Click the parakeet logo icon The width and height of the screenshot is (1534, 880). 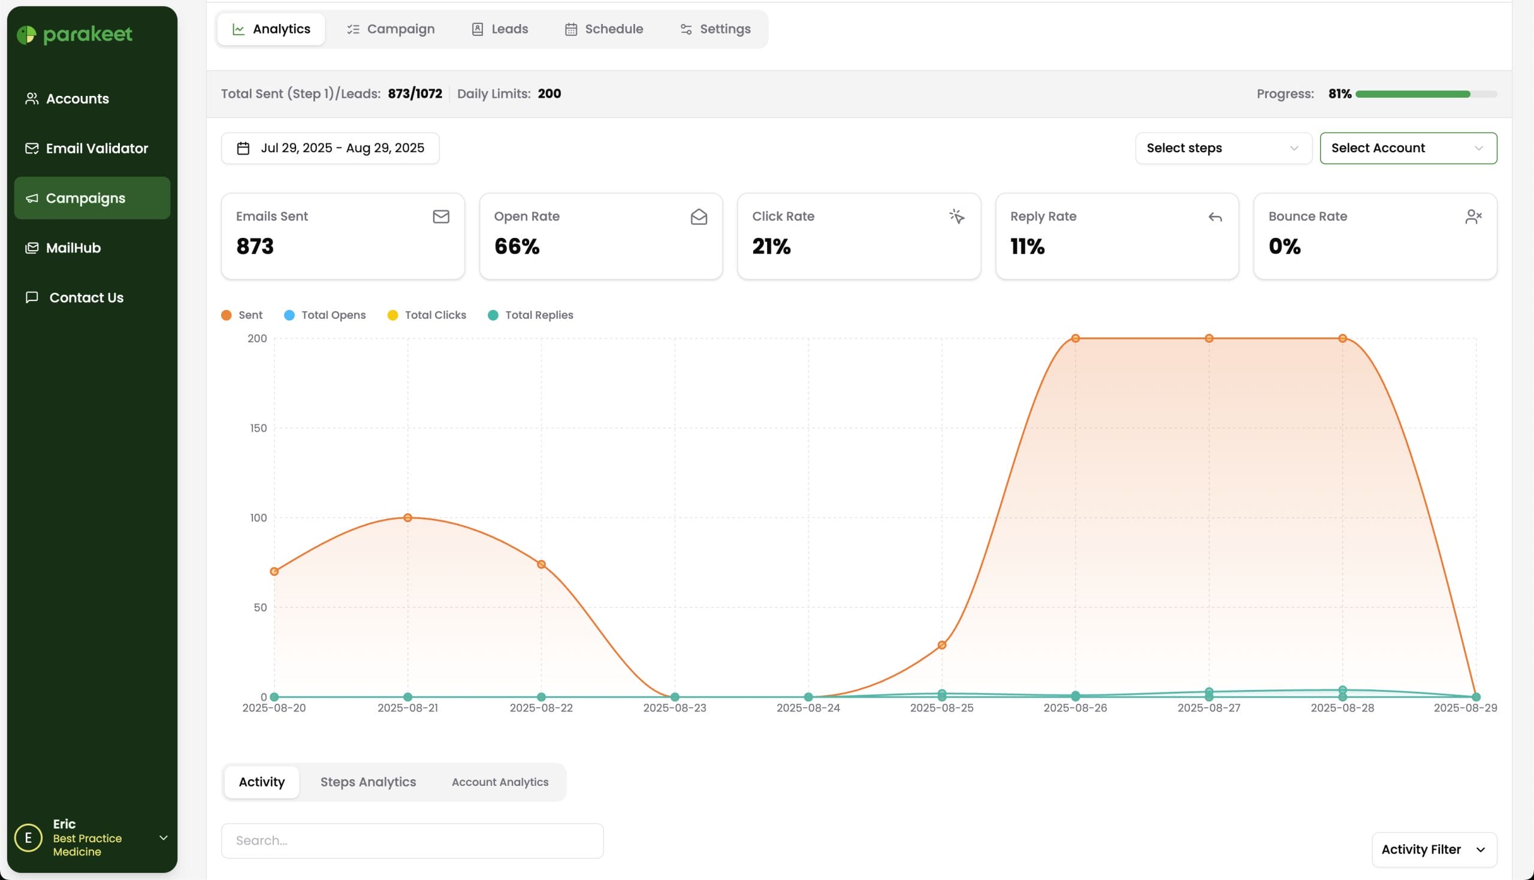26,34
